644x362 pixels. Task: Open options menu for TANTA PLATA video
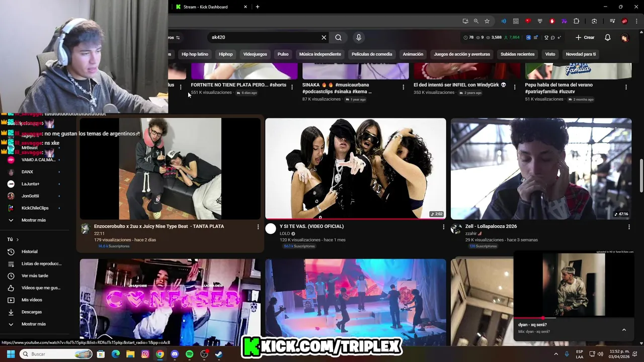[x=258, y=227]
